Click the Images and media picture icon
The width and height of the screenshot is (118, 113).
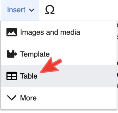(x=12, y=32)
